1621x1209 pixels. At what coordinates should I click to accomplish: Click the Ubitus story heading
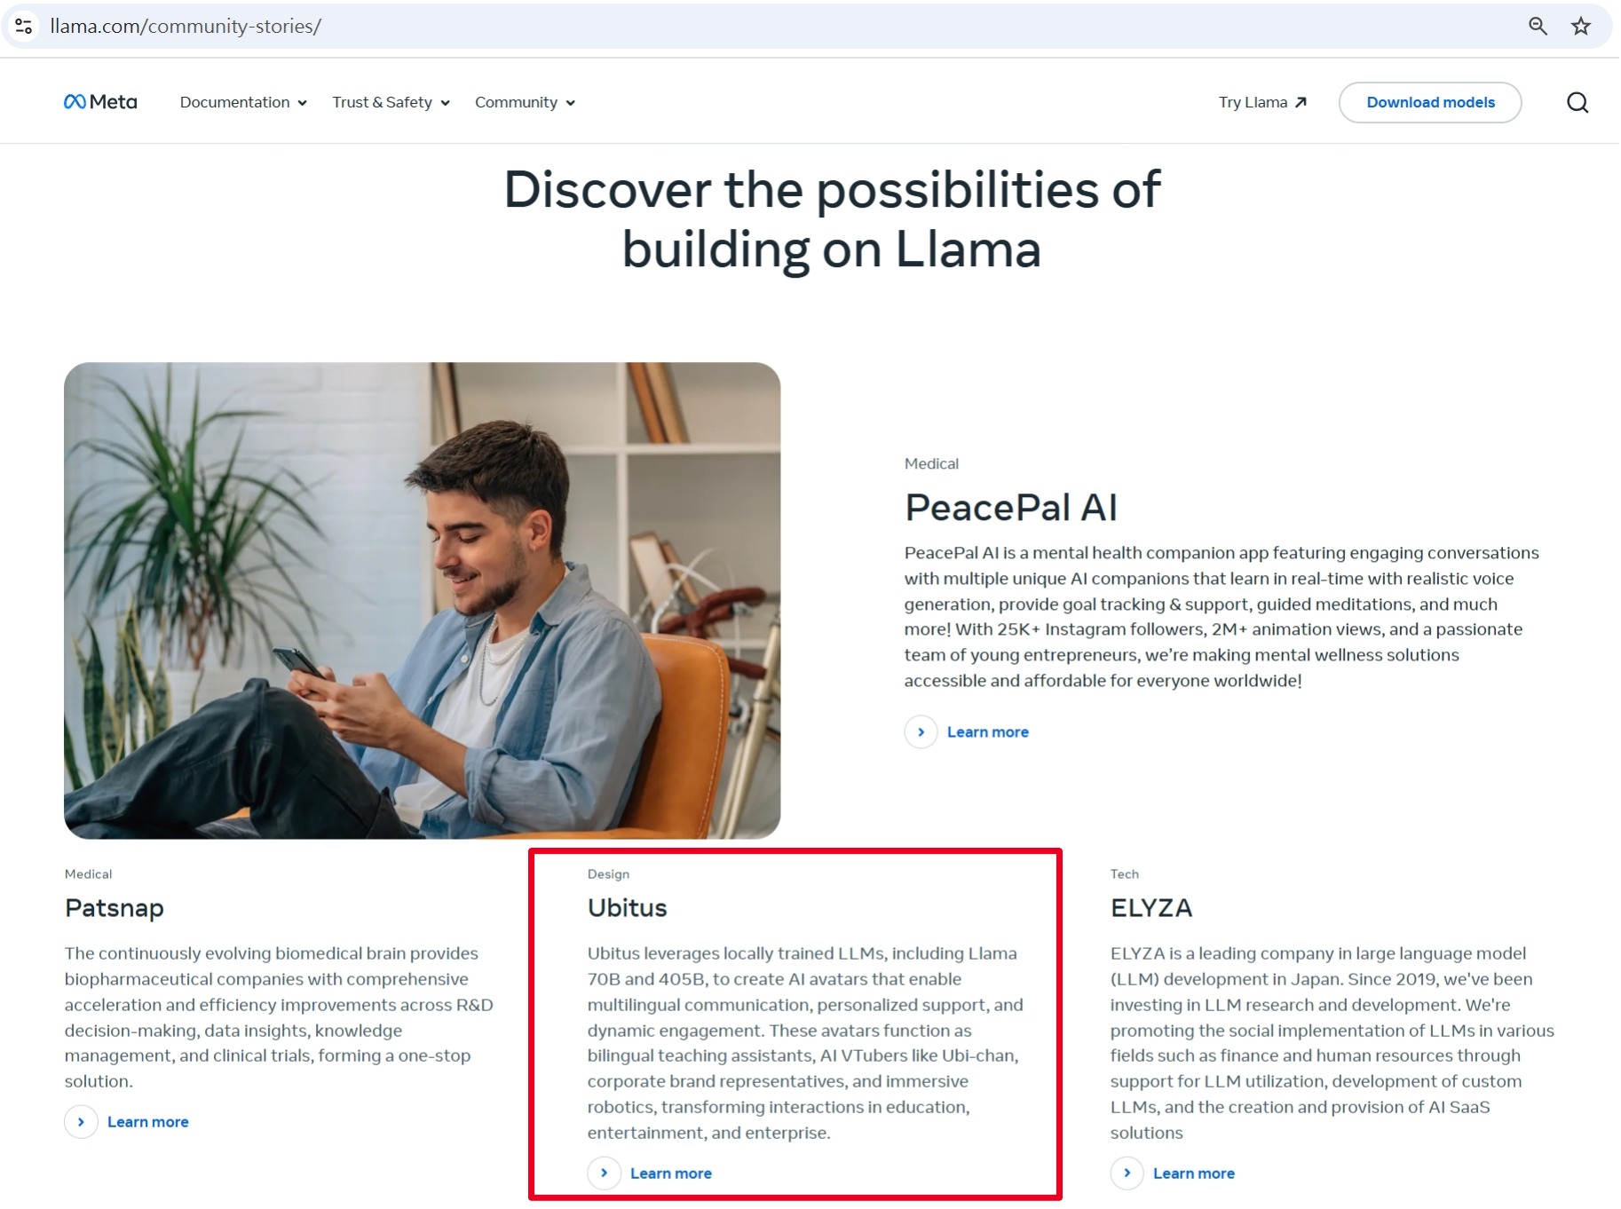click(627, 908)
